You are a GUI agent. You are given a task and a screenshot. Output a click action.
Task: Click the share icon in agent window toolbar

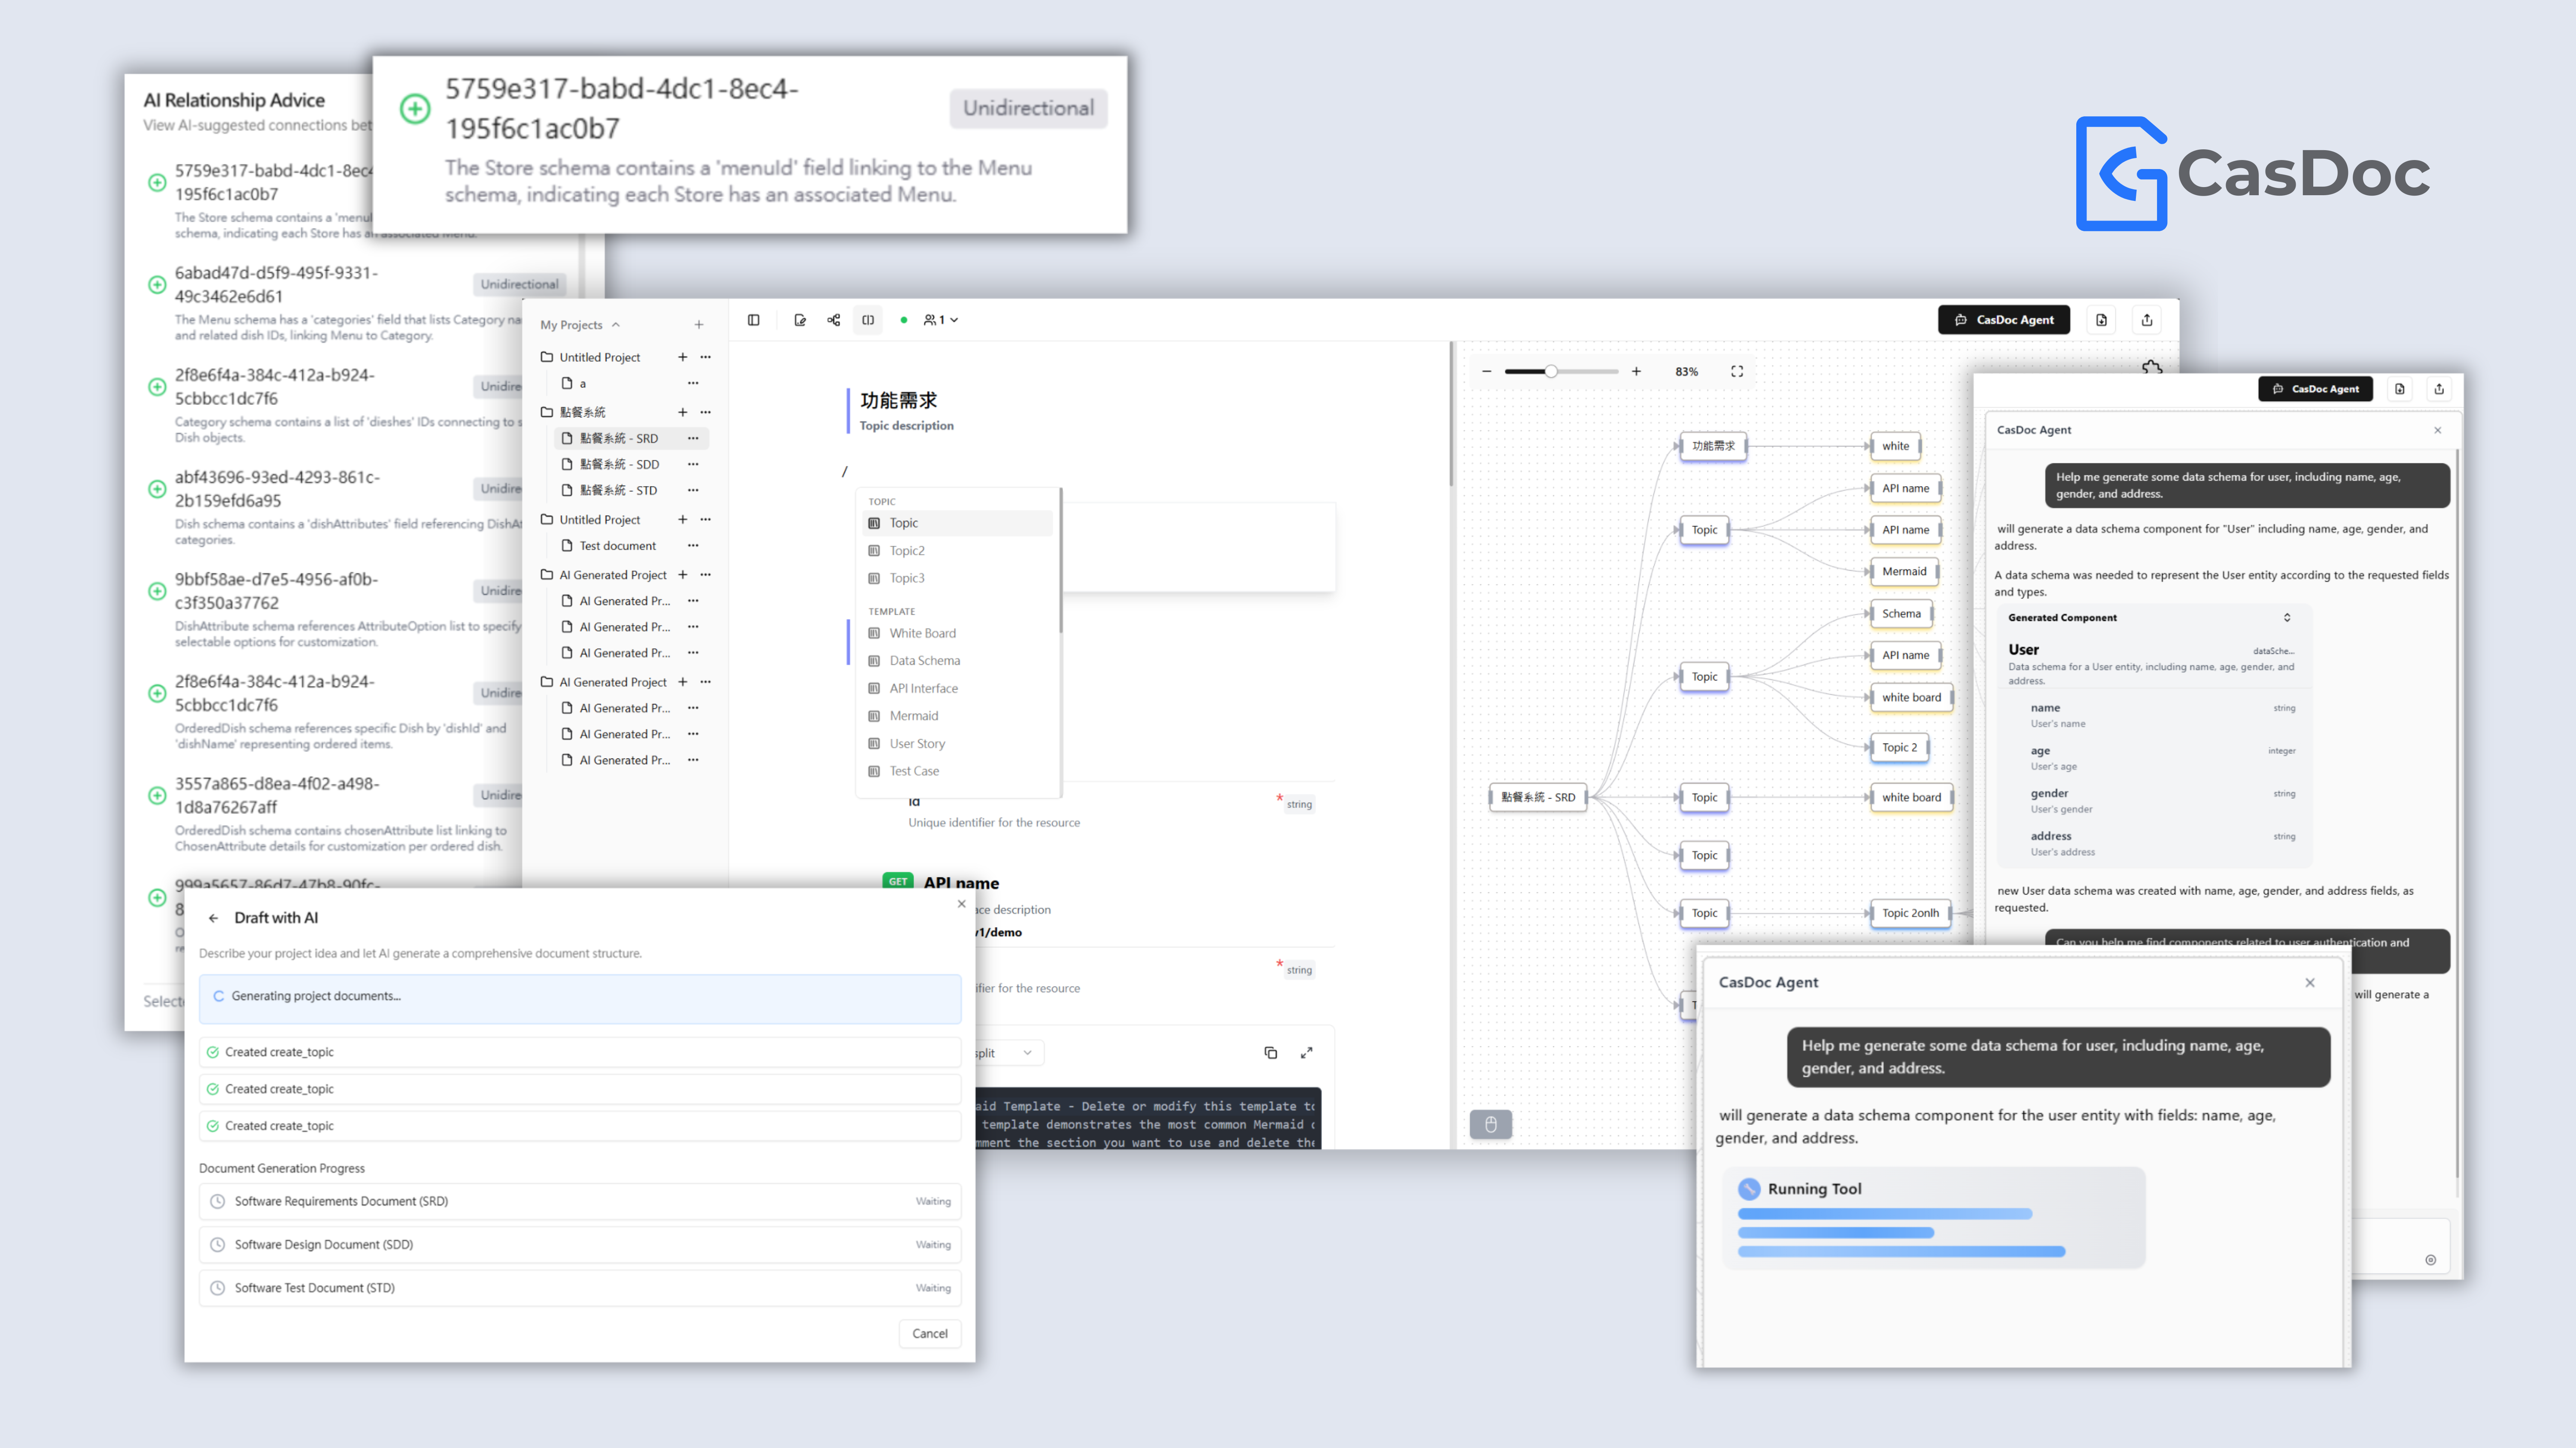(x=2439, y=389)
